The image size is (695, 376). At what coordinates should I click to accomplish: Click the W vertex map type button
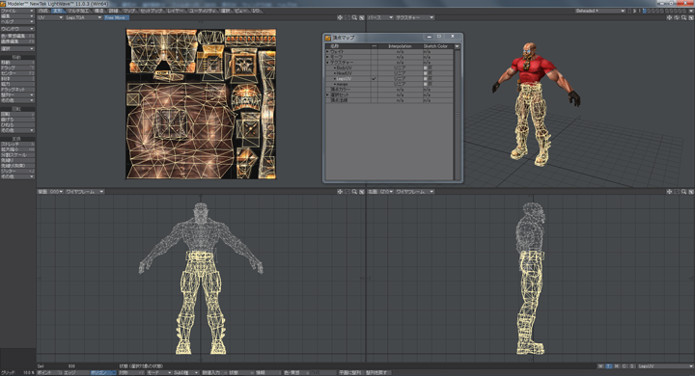(x=600, y=366)
